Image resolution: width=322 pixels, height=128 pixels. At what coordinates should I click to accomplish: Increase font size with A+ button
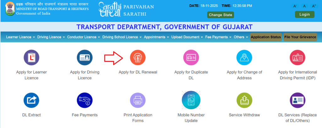(314, 6)
